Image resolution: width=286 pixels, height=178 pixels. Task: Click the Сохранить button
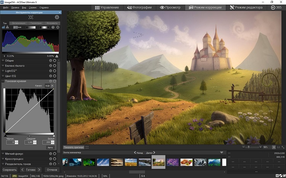click(x=10, y=170)
